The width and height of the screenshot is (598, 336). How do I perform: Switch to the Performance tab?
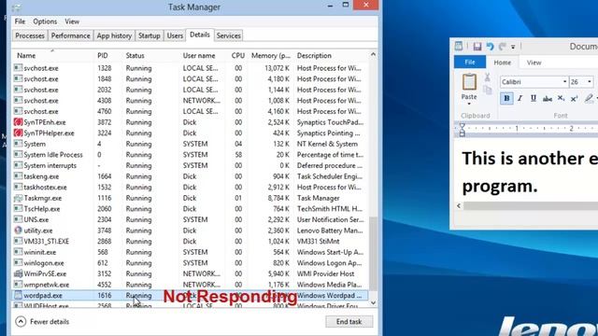71,35
